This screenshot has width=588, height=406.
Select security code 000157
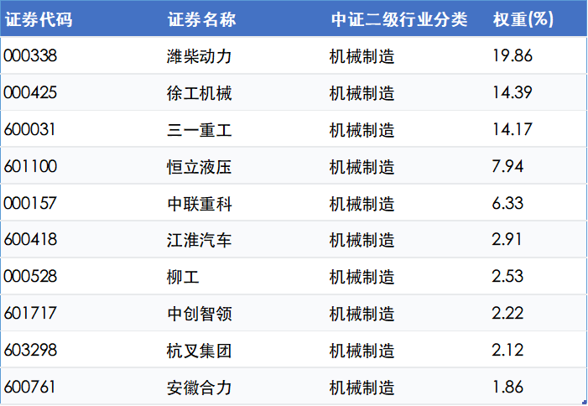(x=30, y=203)
